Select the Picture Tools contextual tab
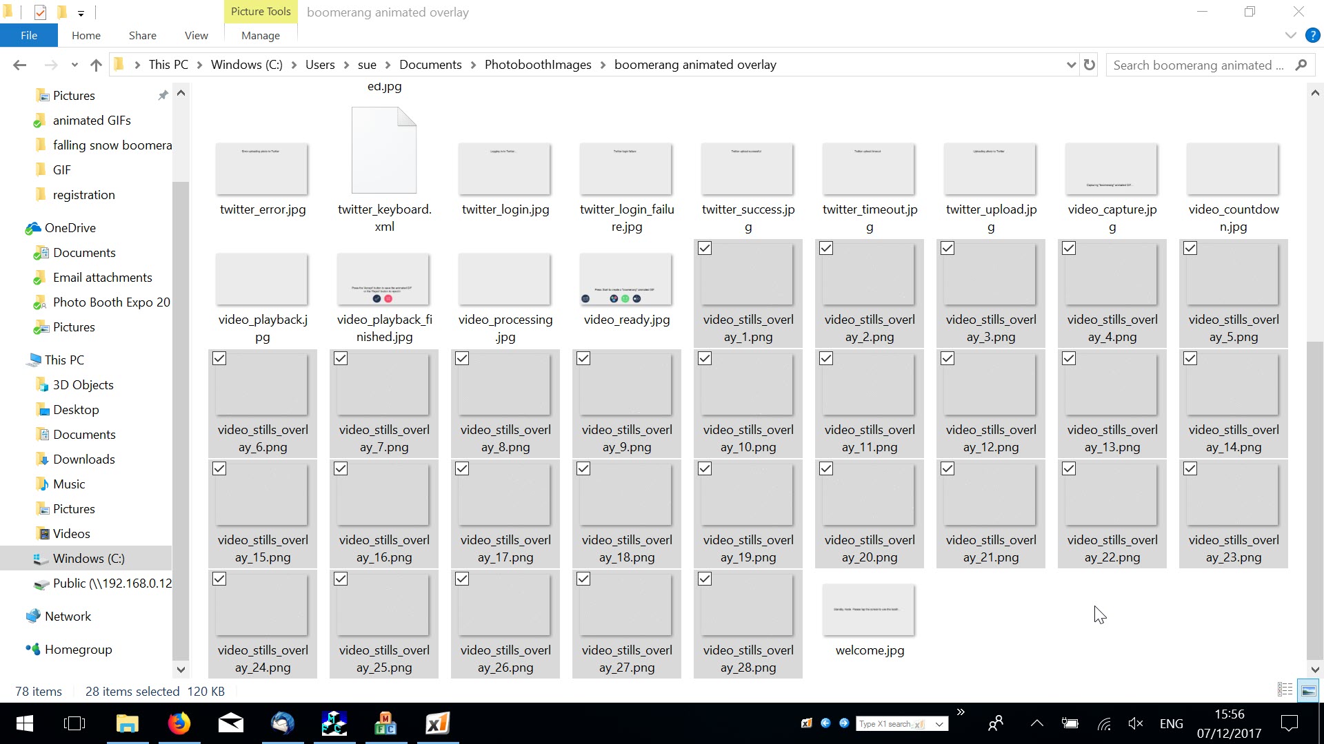Image resolution: width=1324 pixels, height=744 pixels. pos(261,12)
